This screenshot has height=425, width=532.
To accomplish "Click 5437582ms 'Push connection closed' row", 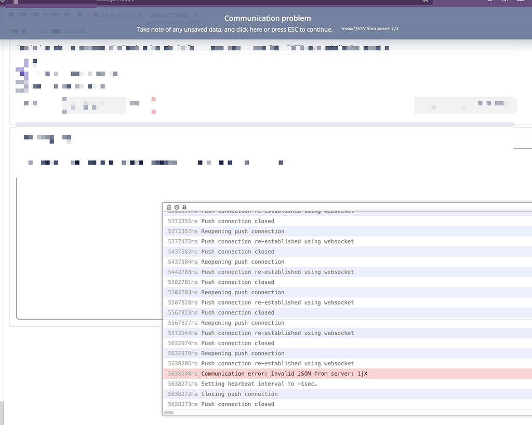I will tap(348, 252).
